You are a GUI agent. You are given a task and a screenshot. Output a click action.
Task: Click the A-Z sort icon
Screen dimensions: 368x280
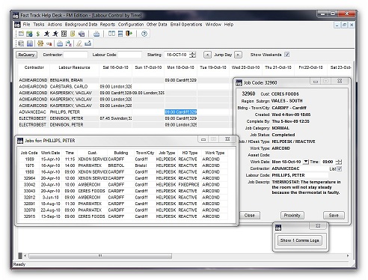(x=69, y=43)
